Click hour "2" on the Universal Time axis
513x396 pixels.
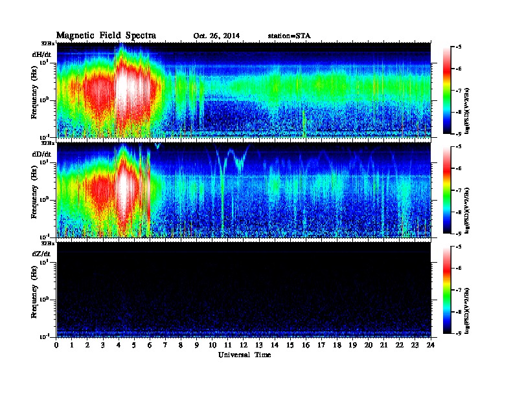87,345
